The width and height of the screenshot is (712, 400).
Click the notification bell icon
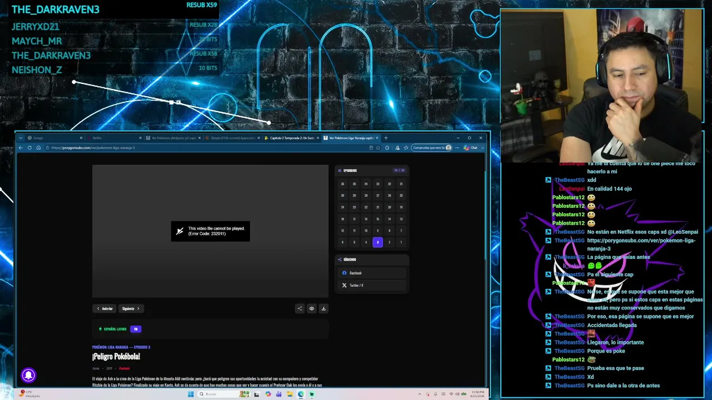pyautogui.click(x=28, y=376)
